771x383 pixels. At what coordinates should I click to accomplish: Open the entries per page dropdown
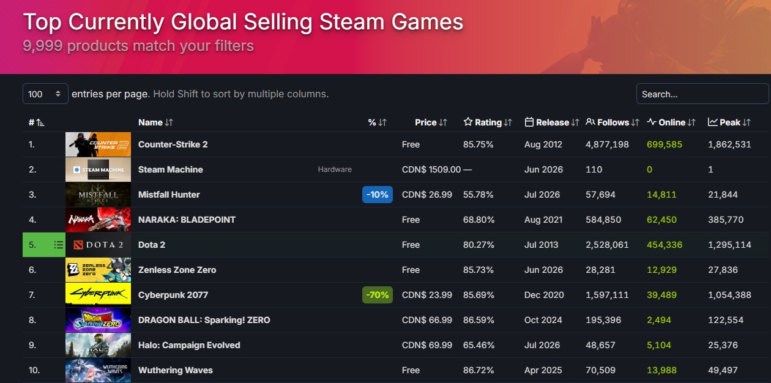coord(45,94)
